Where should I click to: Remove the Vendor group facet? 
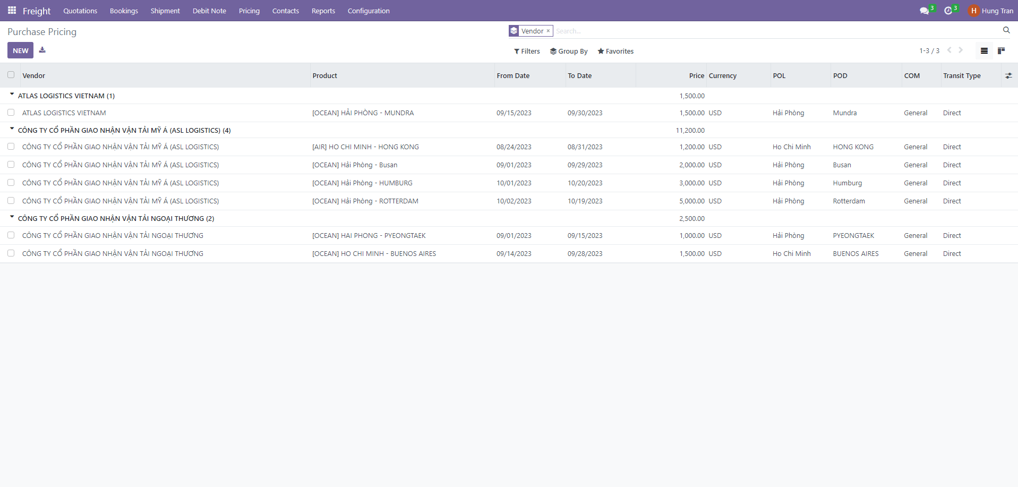[548, 31]
